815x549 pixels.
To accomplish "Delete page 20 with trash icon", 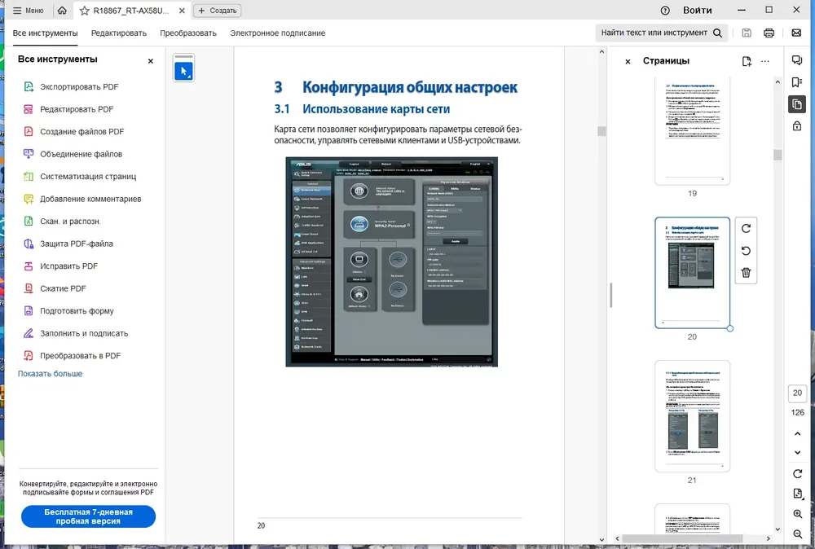I will pyautogui.click(x=746, y=273).
